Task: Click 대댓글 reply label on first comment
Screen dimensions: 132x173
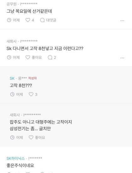Action: point(51,20)
